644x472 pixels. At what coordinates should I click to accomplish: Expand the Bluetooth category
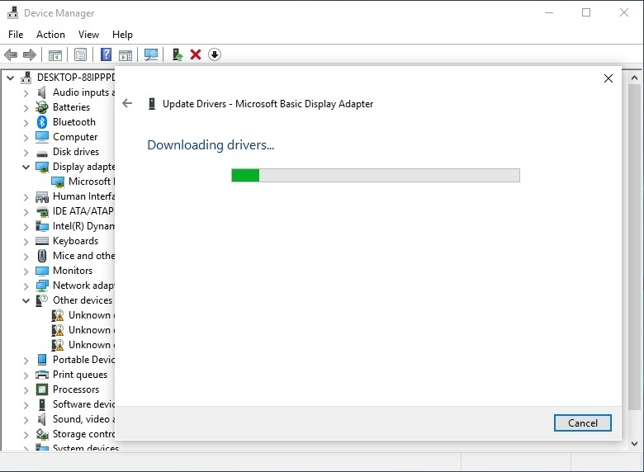[x=26, y=123]
